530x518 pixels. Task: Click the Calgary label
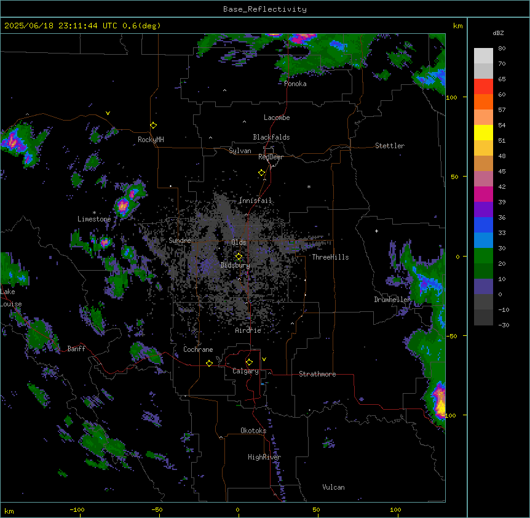(246, 371)
